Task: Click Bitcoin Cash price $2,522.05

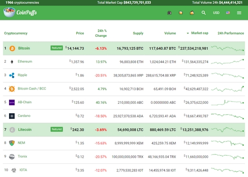Action: pyautogui.click(x=76, y=89)
